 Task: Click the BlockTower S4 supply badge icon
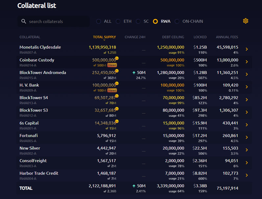117,96
